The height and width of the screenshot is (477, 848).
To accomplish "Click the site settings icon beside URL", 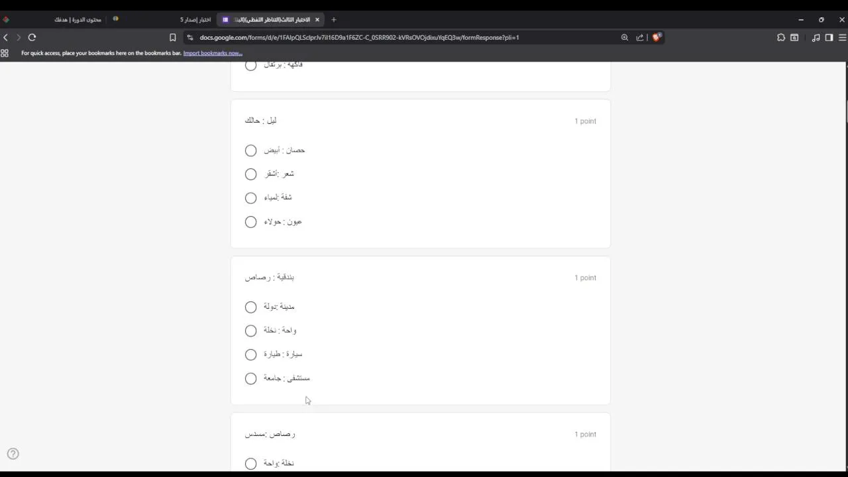I will [x=190, y=38].
